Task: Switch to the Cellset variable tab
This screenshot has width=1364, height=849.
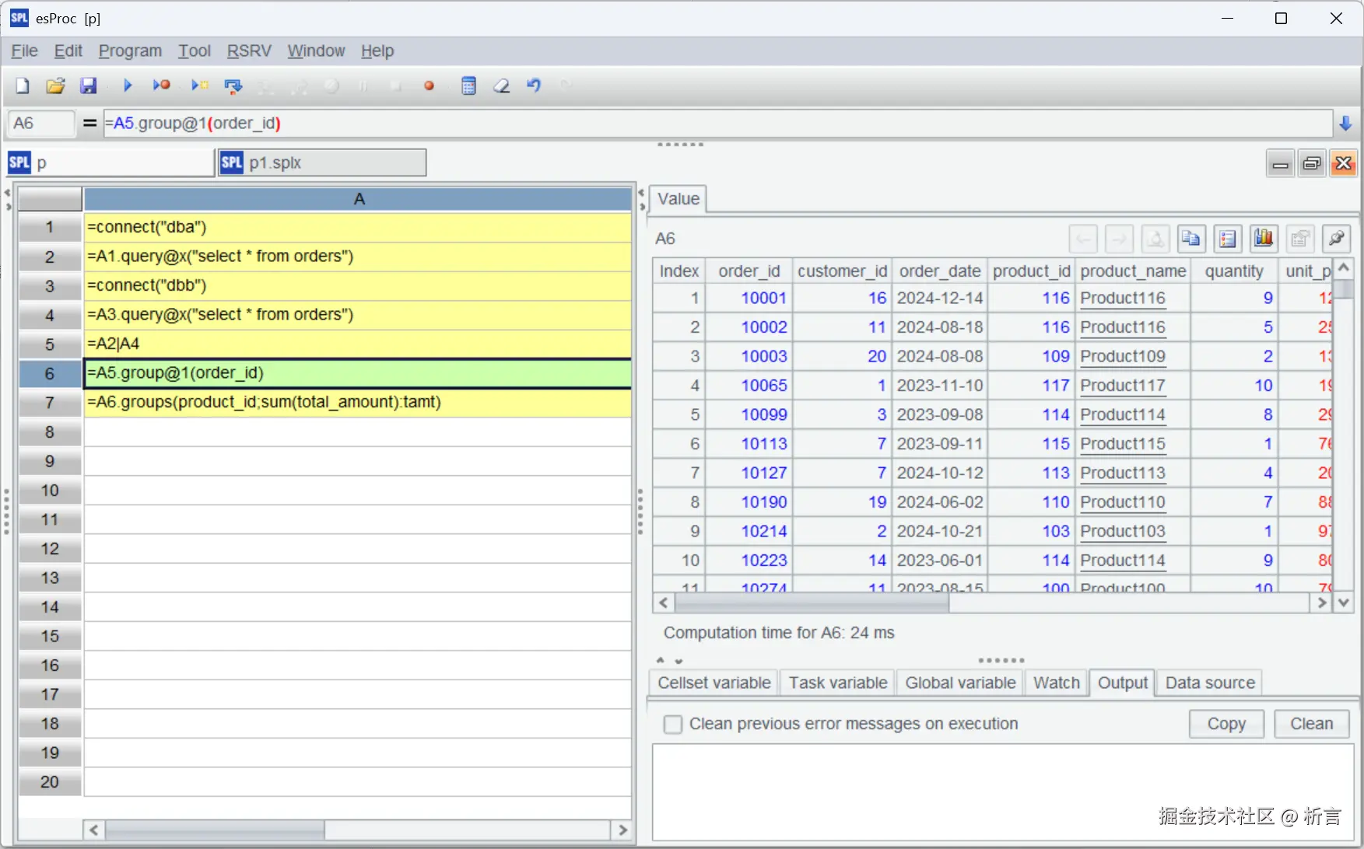Action: click(x=714, y=683)
